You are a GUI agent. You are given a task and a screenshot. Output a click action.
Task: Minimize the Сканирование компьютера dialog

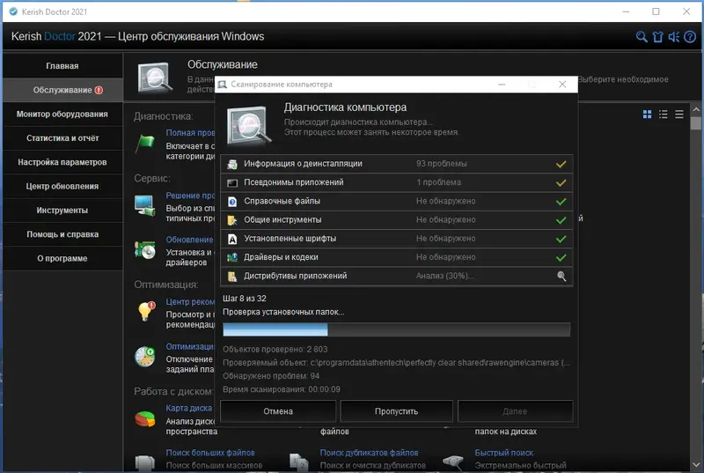502,85
